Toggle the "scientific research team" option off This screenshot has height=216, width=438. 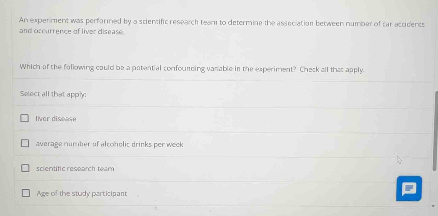tap(25, 168)
